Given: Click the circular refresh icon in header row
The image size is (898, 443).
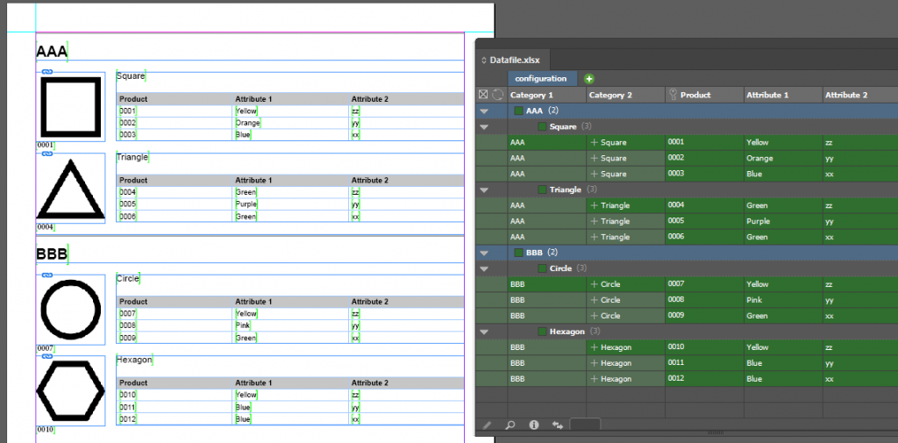Looking at the screenshot, I should [x=497, y=95].
